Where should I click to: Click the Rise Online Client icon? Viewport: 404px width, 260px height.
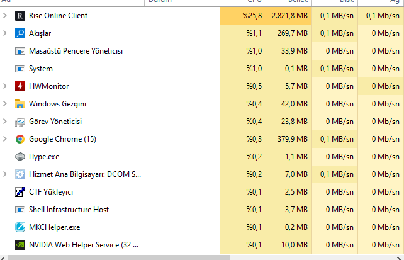20,16
